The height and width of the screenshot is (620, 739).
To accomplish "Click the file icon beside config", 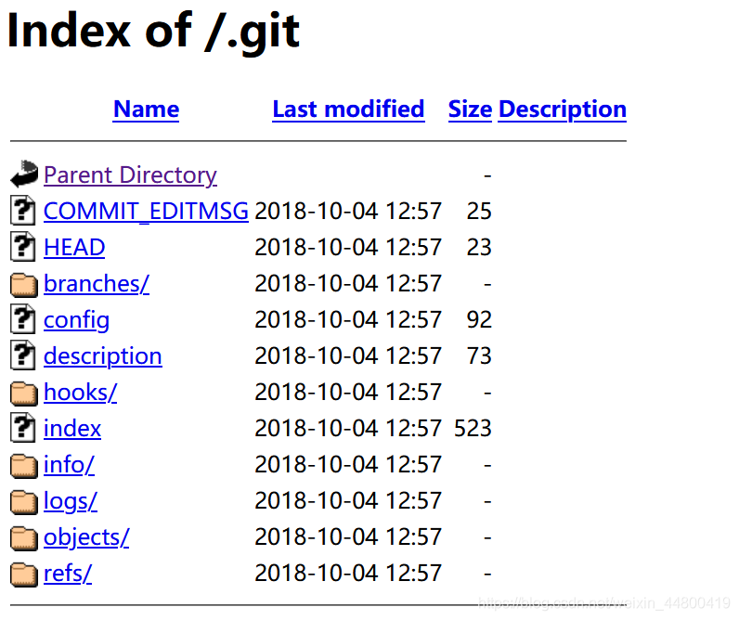I will [x=23, y=319].
